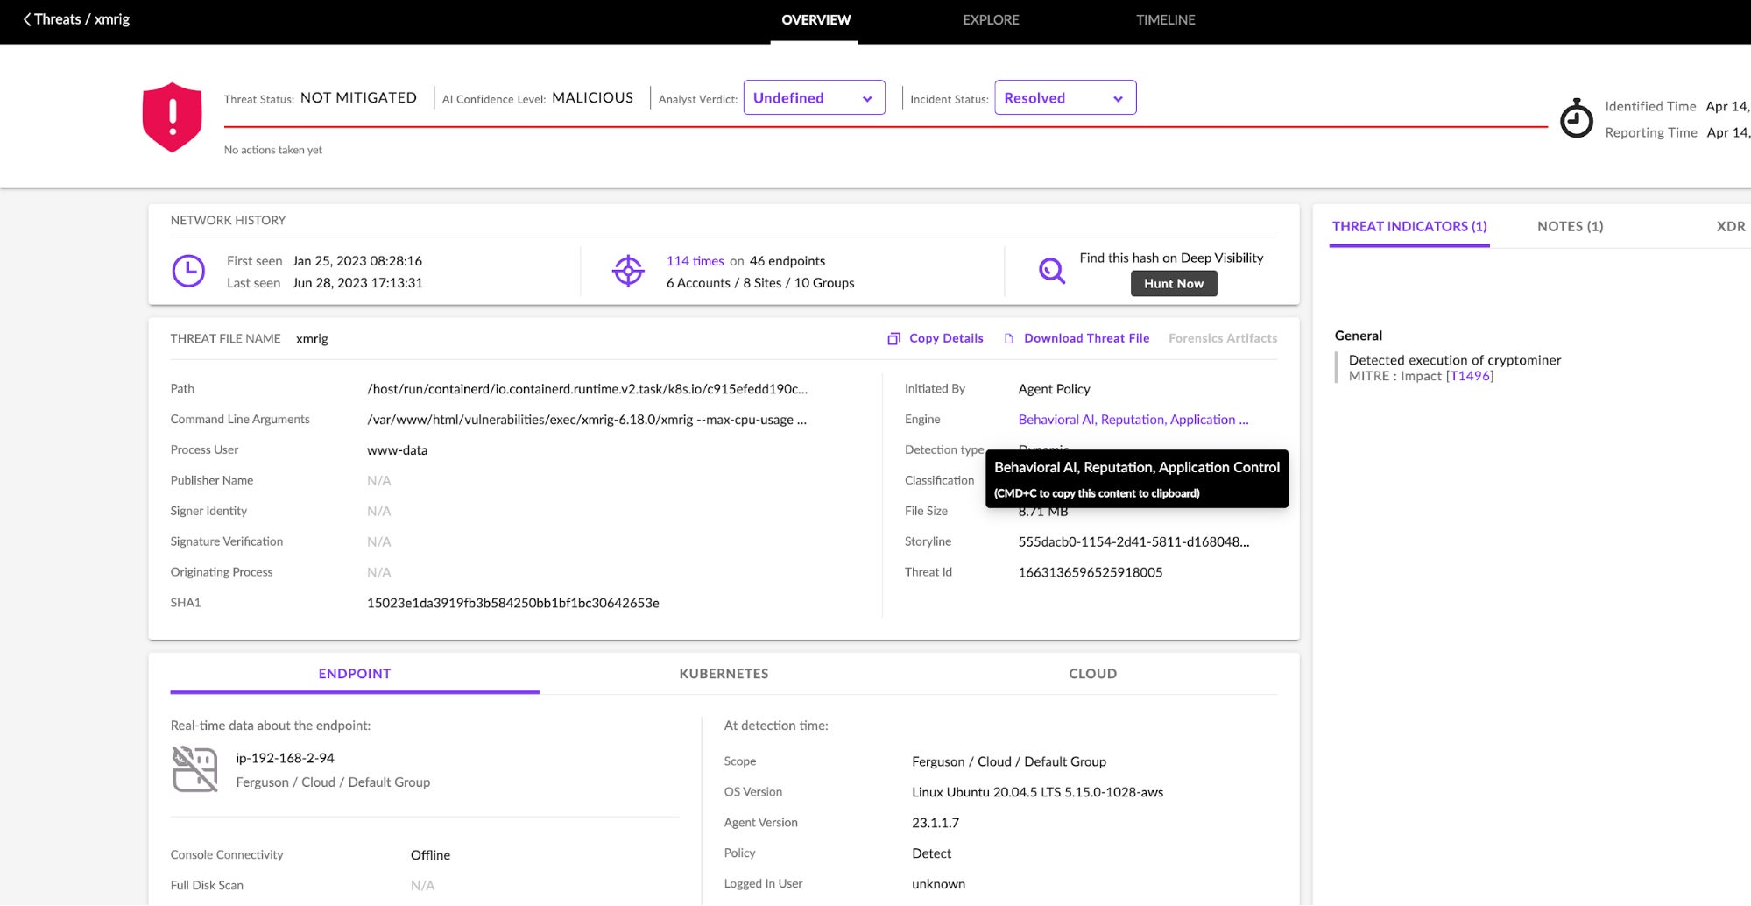Select the Kubernetes tab
1751x906 pixels.
tap(724, 674)
